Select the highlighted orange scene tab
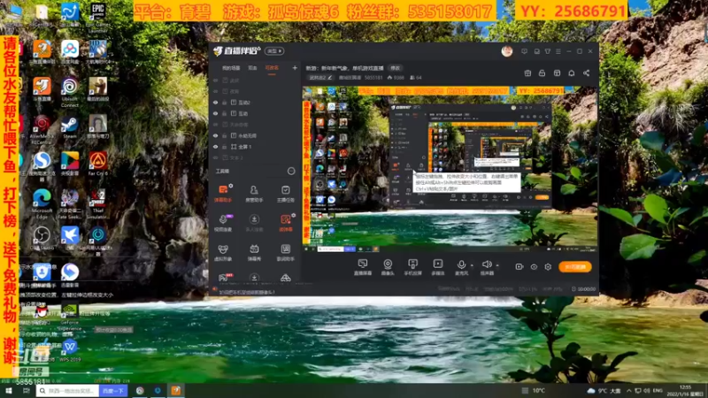The width and height of the screenshot is (708, 398). point(272,68)
